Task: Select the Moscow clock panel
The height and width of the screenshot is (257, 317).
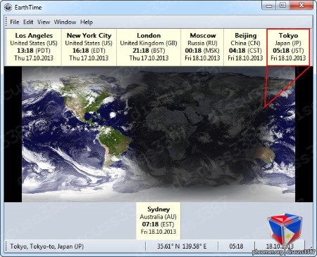Action: pos(202,47)
